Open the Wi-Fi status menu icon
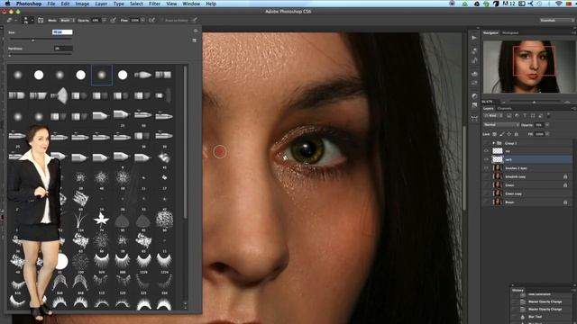The height and width of the screenshot is (324, 577). [559, 4]
